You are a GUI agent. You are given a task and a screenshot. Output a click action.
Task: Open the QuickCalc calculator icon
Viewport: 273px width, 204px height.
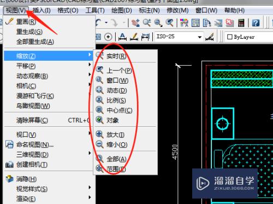(241, 23)
